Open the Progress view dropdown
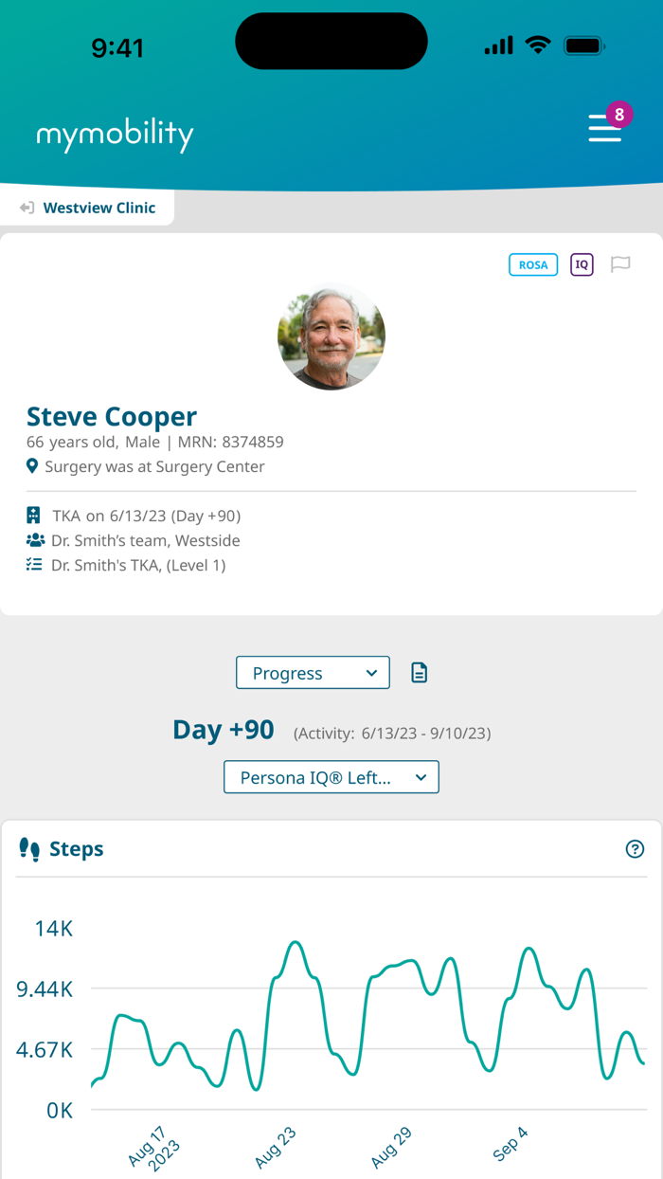This screenshot has width=663, height=1179. (x=313, y=672)
